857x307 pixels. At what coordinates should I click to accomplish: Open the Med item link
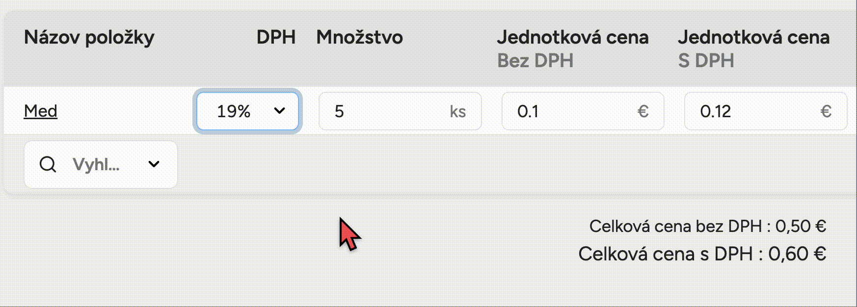click(x=41, y=111)
